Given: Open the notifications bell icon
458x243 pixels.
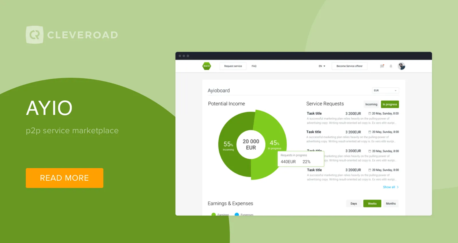Looking at the screenshot, I should [391, 66].
